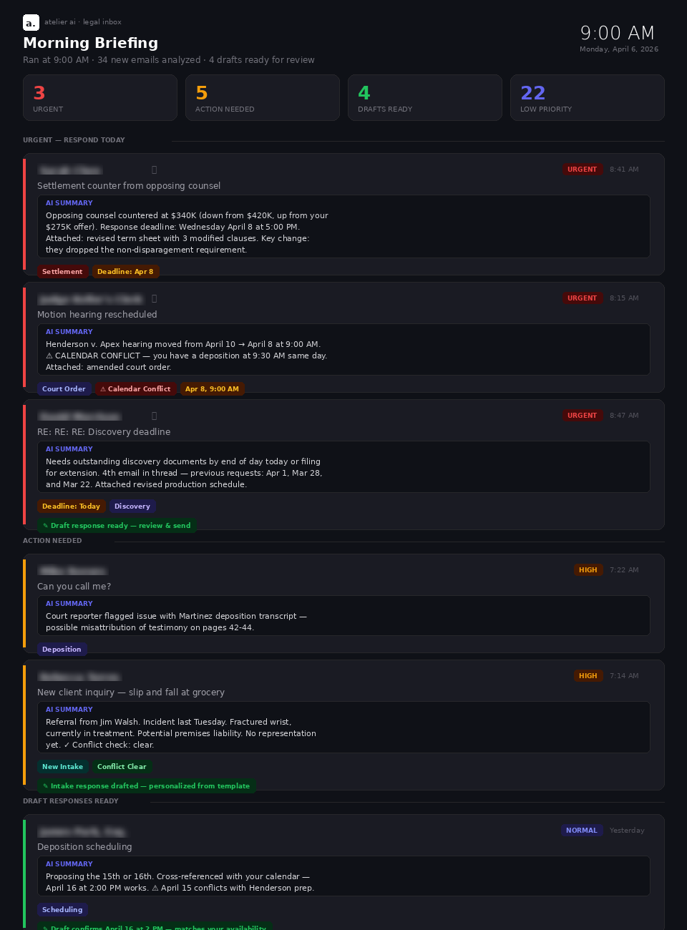
Task: Toggle the Settlement tag filter
Action: point(62,271)
